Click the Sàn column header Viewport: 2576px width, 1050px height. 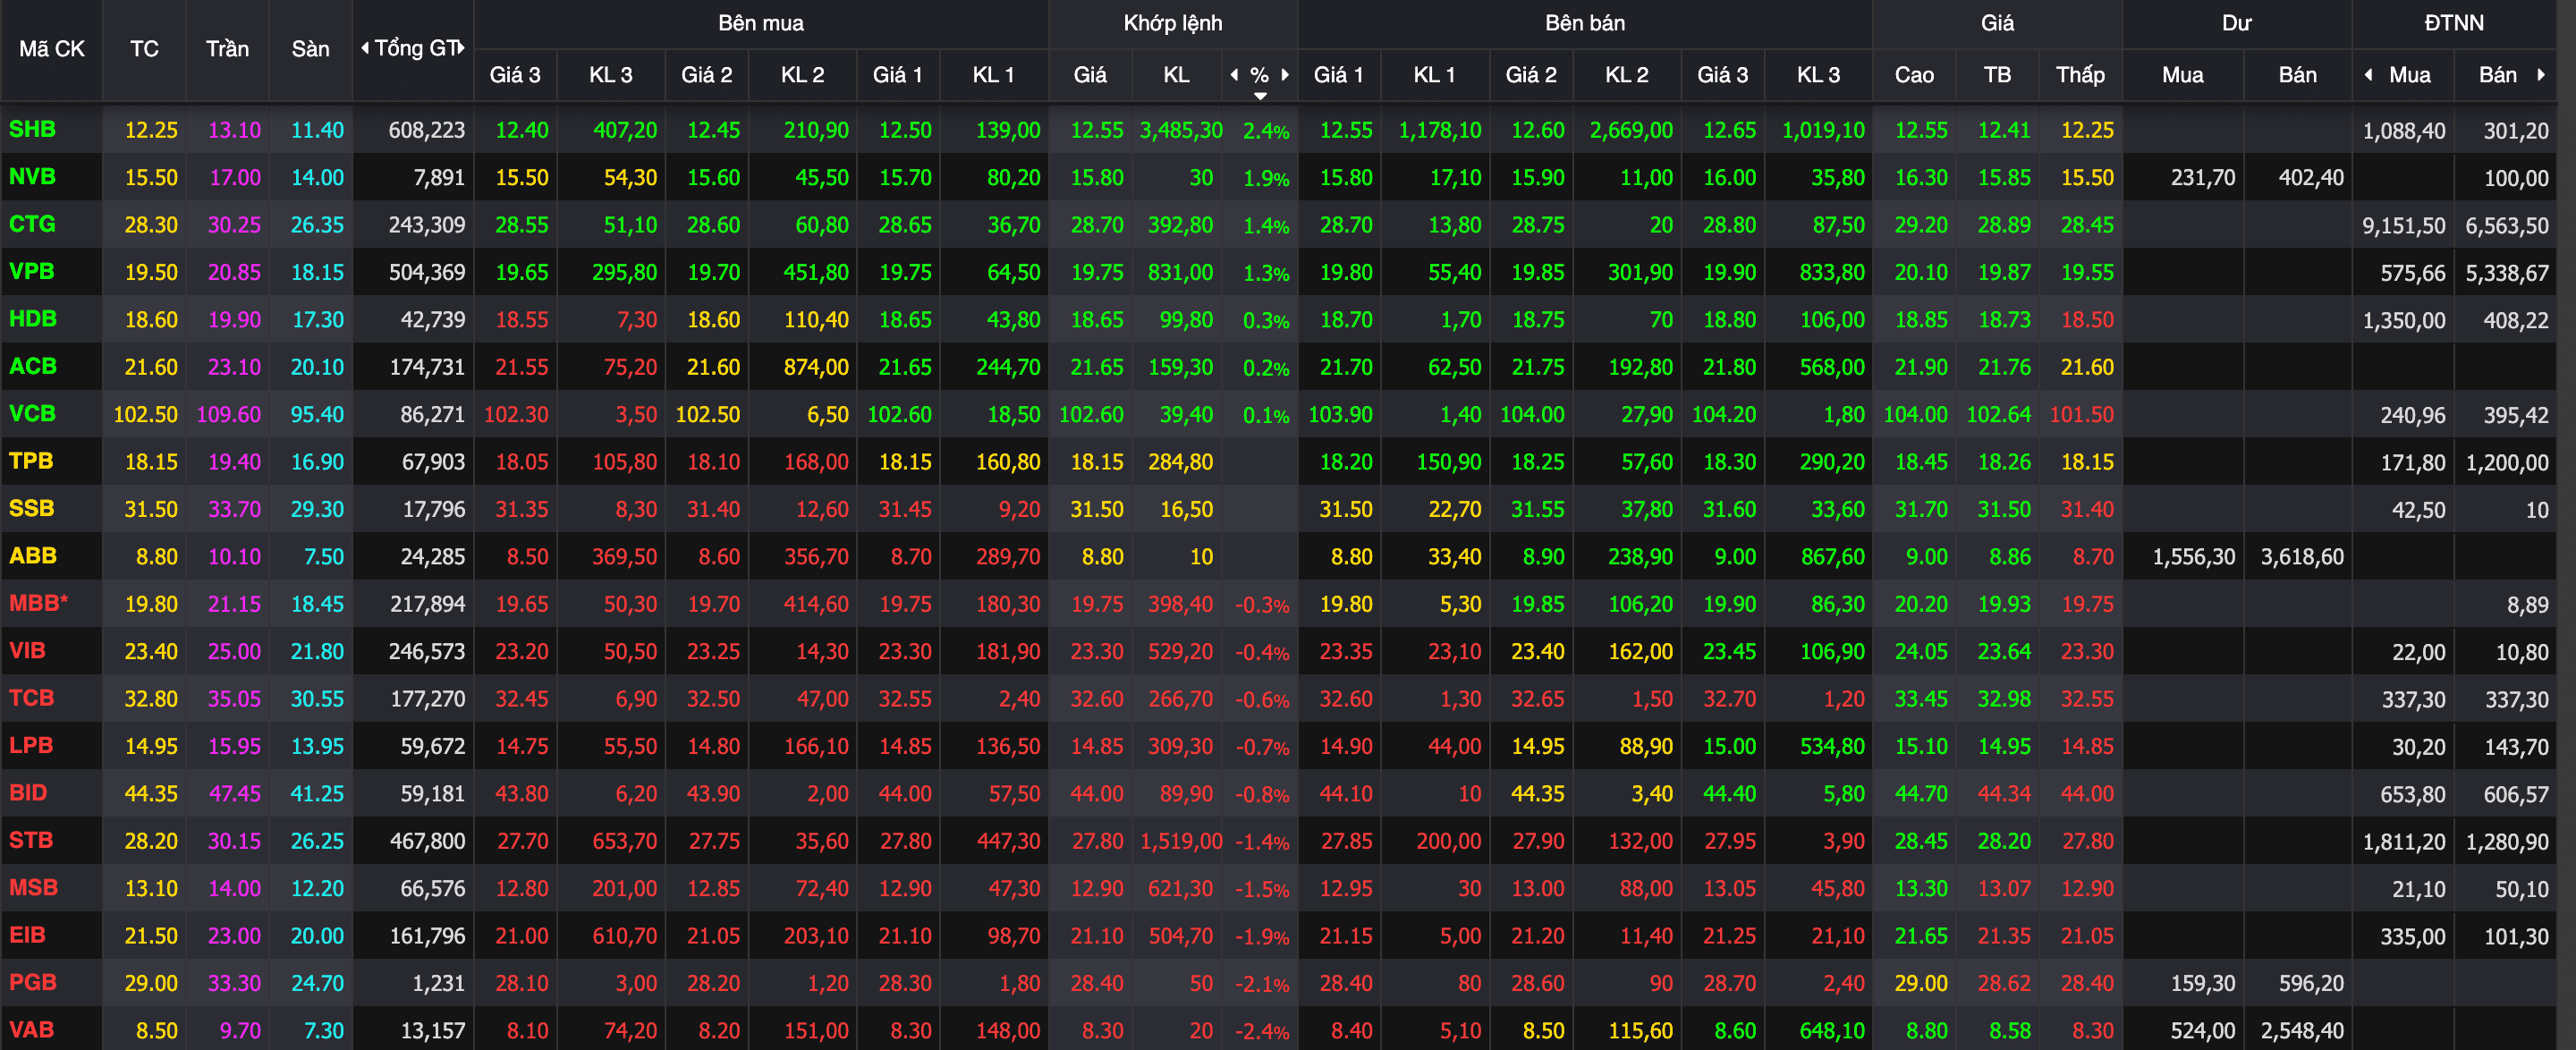tap(310, 49)
